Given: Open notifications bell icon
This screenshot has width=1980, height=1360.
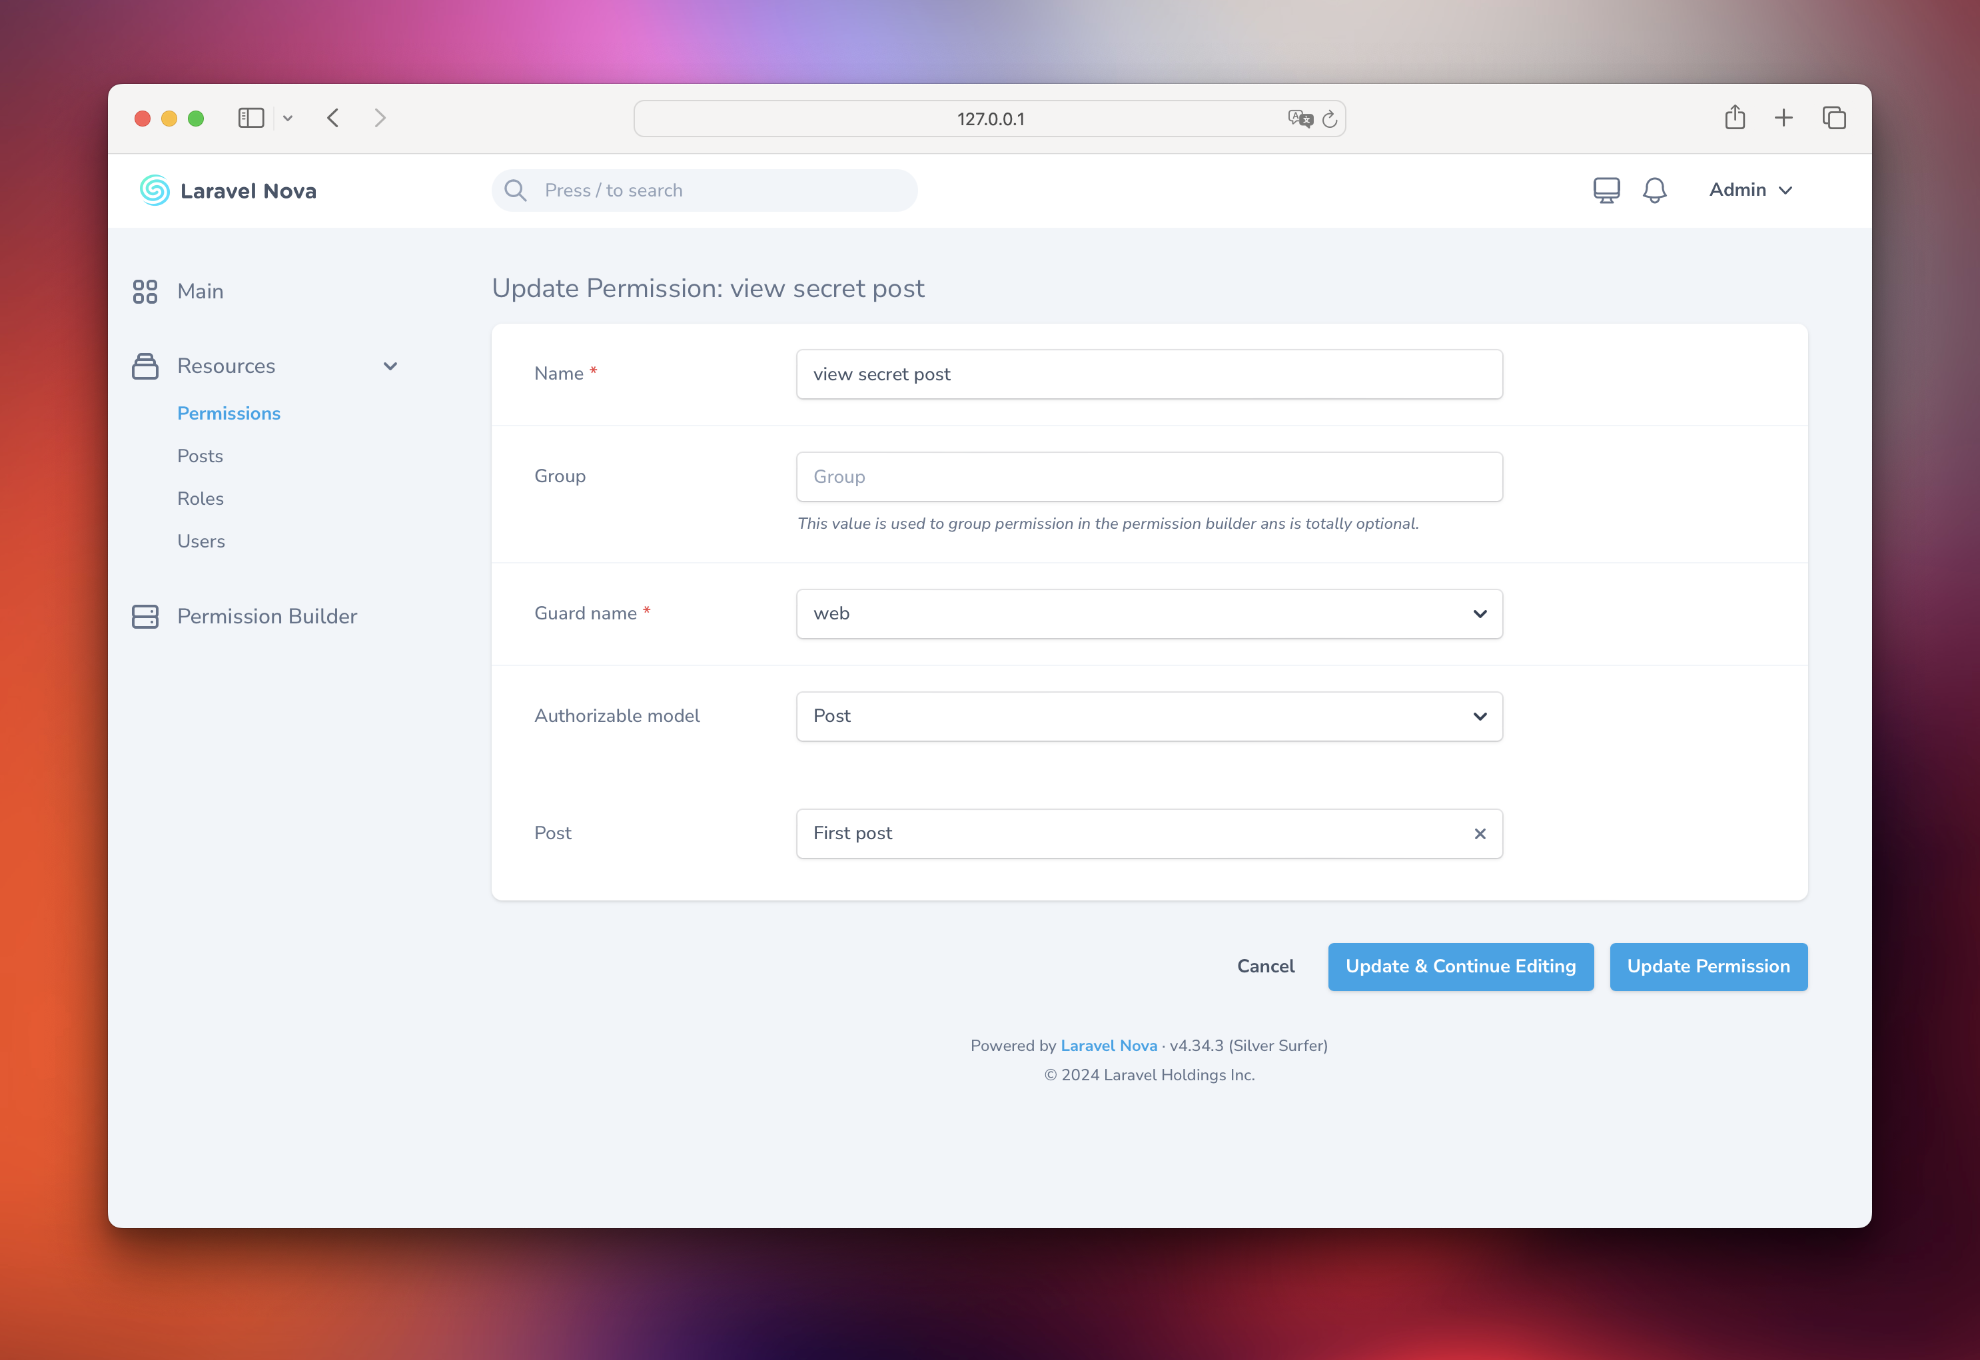Looking at the screenshot, I should click(x=1654, y=190).
